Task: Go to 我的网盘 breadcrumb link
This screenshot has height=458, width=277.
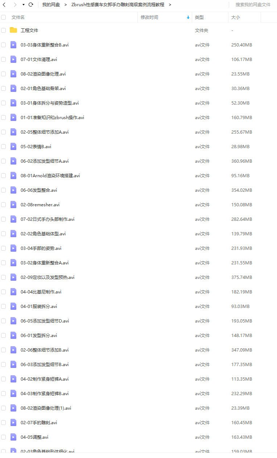Action: tap(51, 5)
